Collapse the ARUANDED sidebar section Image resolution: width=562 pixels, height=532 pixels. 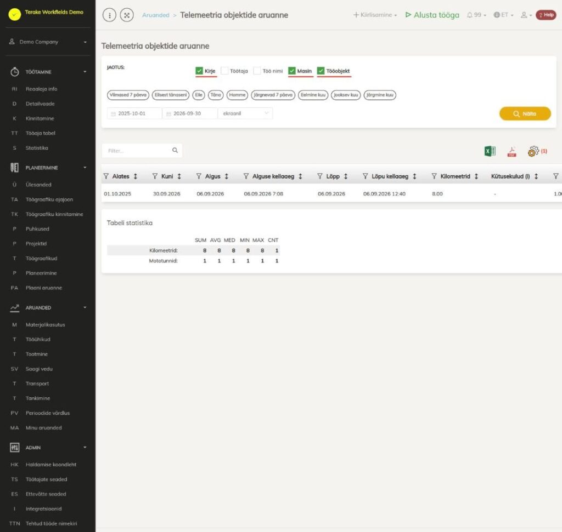click(48, 308)
